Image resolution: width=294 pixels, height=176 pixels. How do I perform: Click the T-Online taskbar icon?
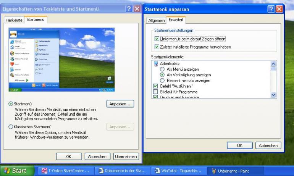point(44,171)
